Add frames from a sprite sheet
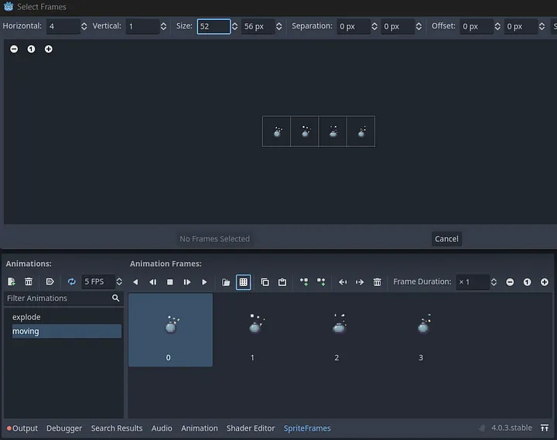557x440 pixels. [x=244, y=282]
